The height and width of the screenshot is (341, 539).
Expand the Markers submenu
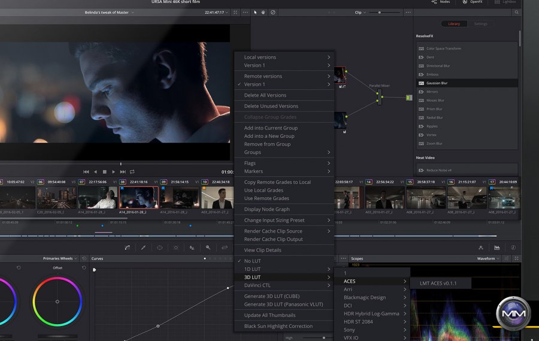click(284, 171)
